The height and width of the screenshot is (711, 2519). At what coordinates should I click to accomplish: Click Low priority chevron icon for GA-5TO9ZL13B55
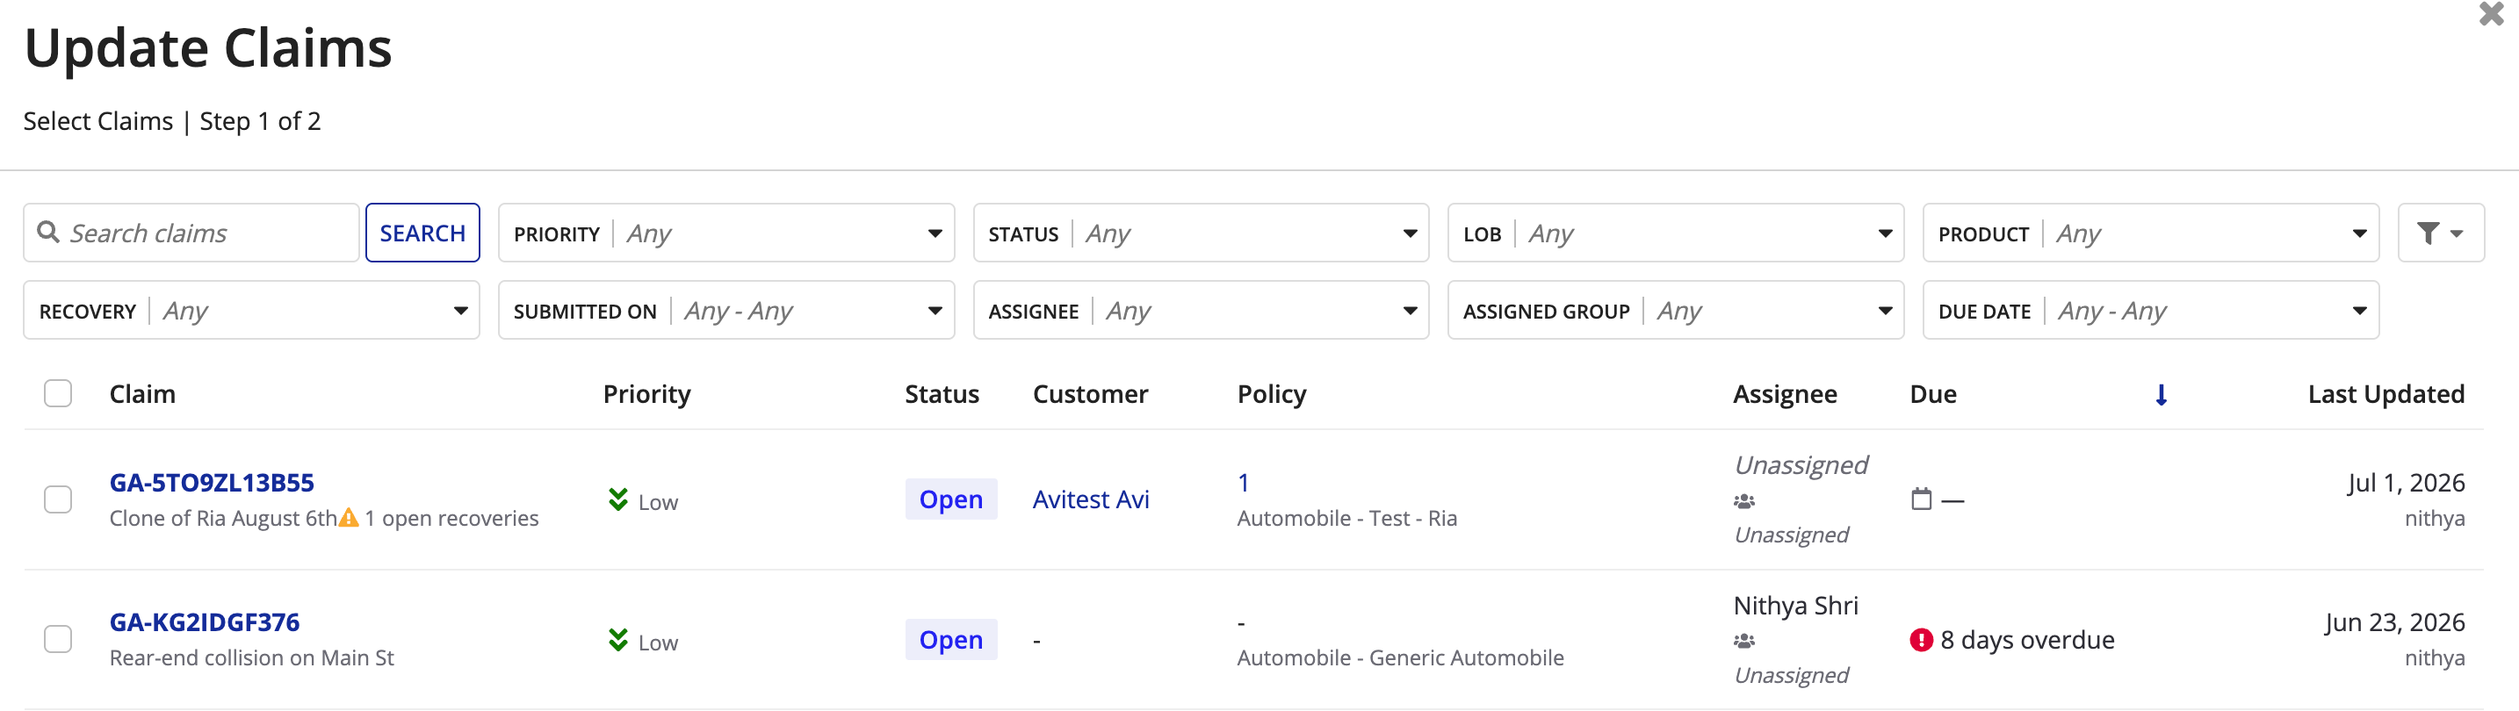click(618, 500)
